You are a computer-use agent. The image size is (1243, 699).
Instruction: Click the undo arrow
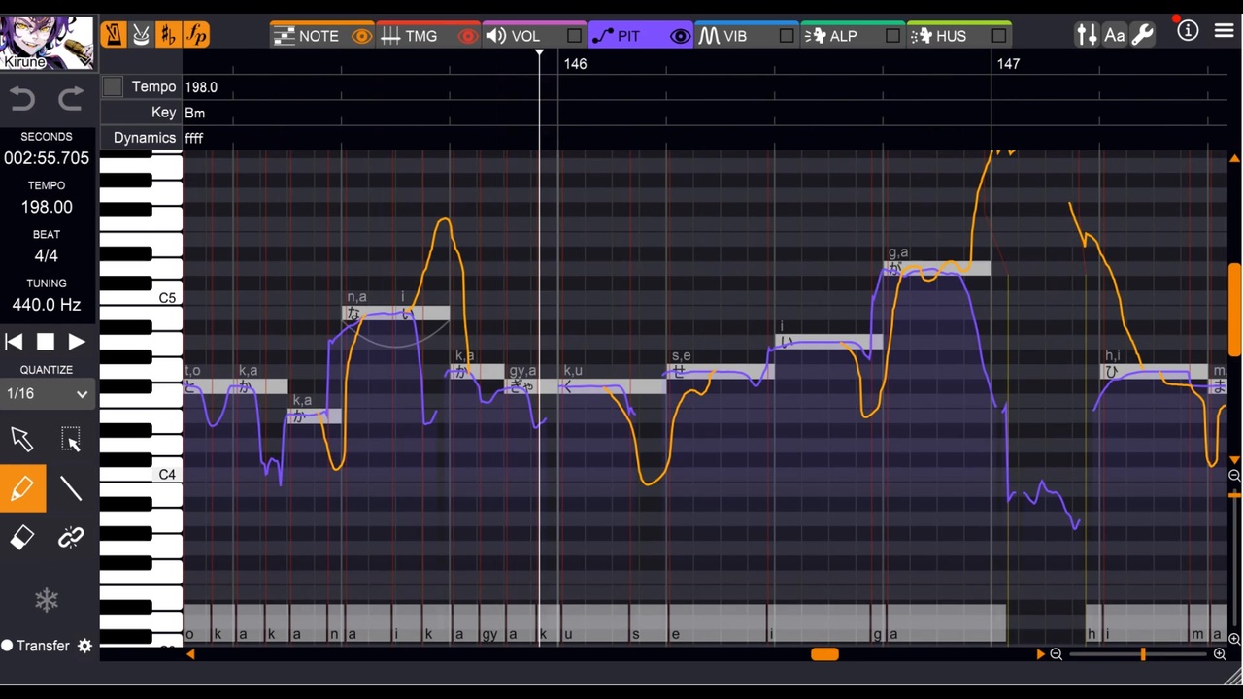[21, 99]
